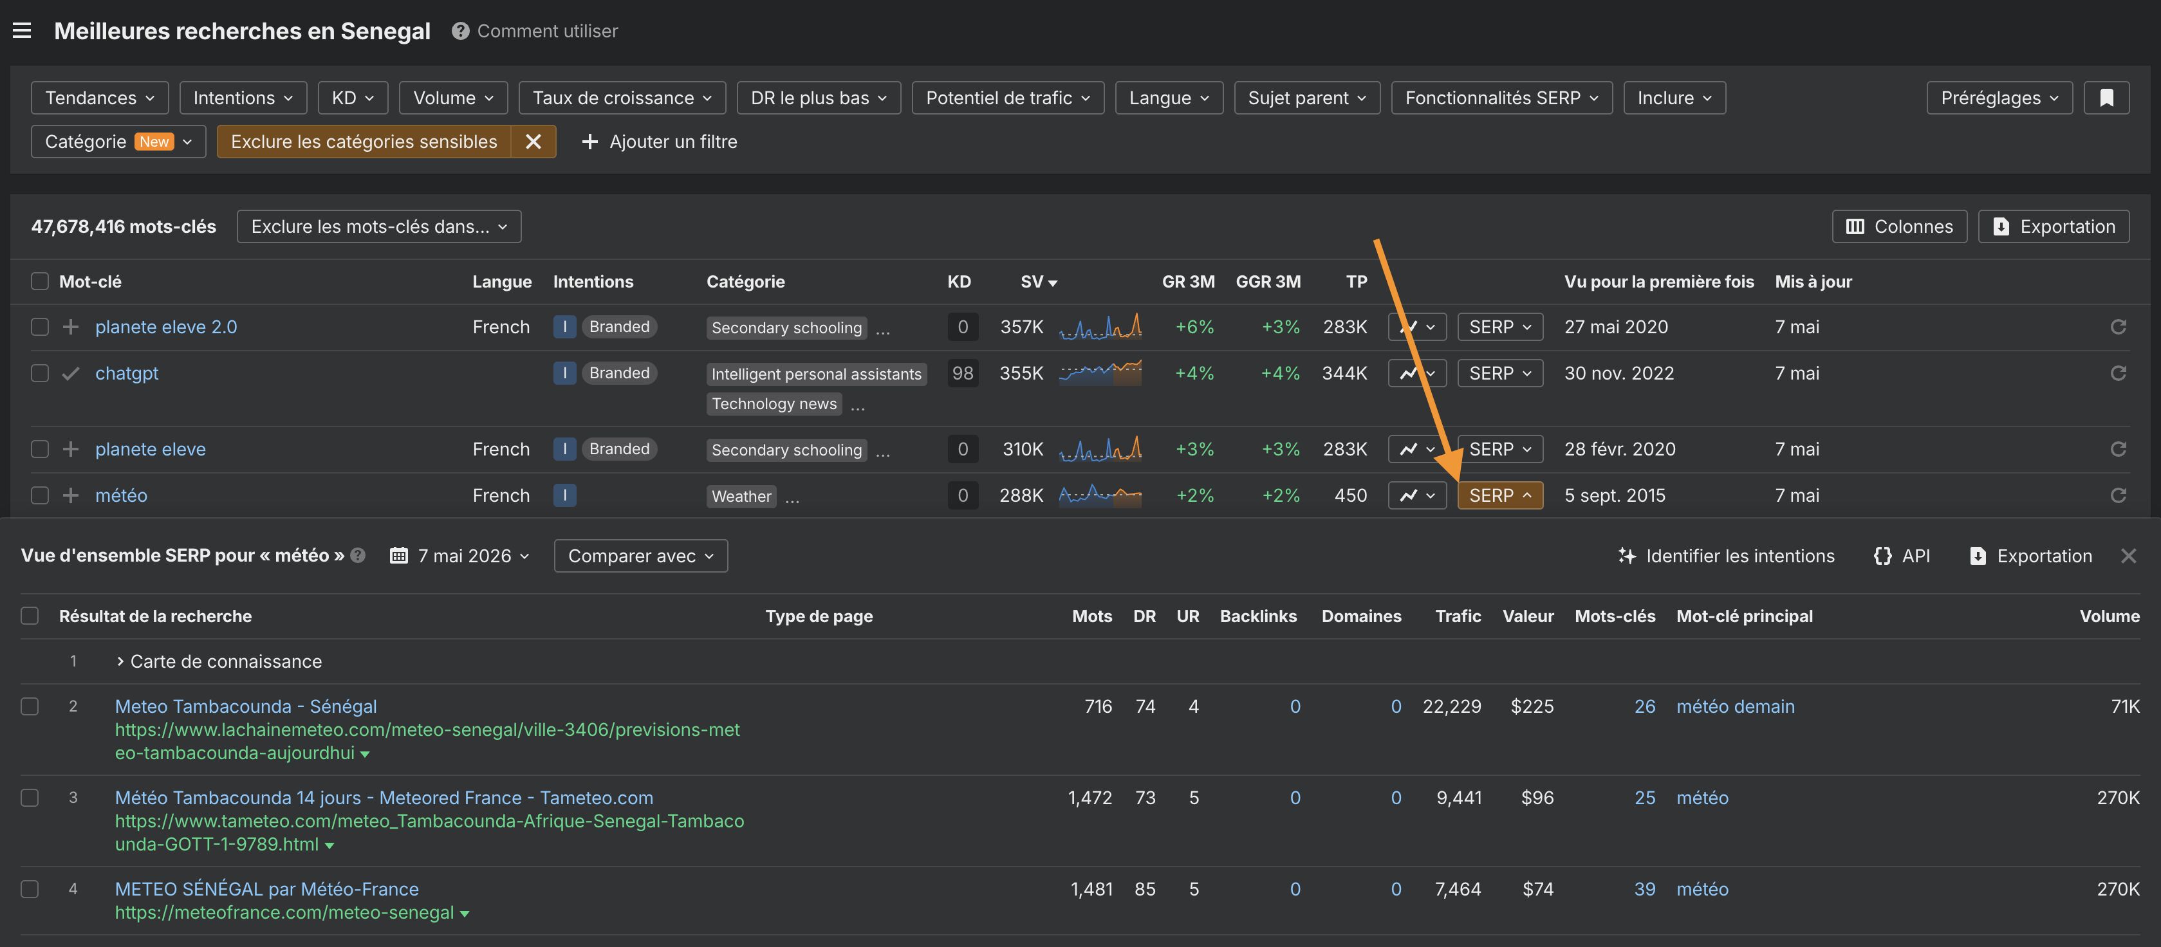The height and width of the screenshot is (947, 2161).
Task: Add 'planete eleve' keyword with plus icon
Action: pyautogui.click(x=71, y=450)
